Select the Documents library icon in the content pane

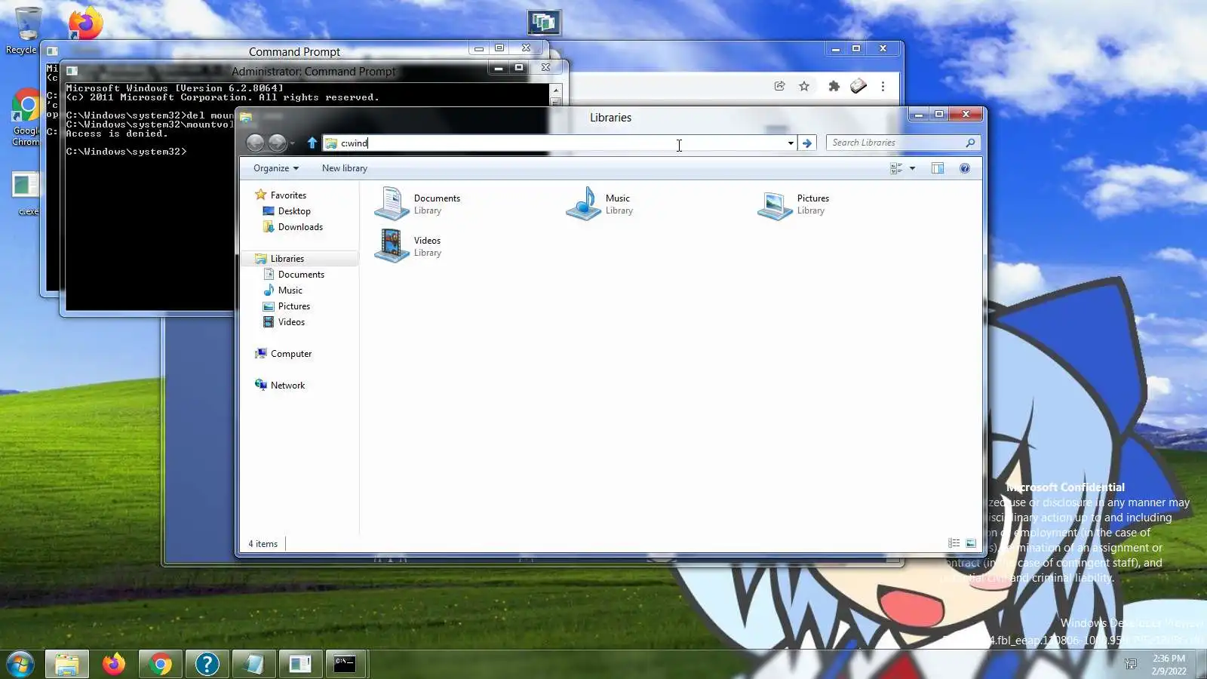(x=392, y=204)
